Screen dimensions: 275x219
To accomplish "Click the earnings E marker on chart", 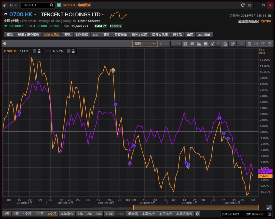I will click(x=113, y=70).
